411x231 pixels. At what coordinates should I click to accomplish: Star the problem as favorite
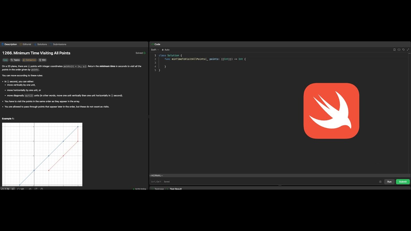pos(30,189)
